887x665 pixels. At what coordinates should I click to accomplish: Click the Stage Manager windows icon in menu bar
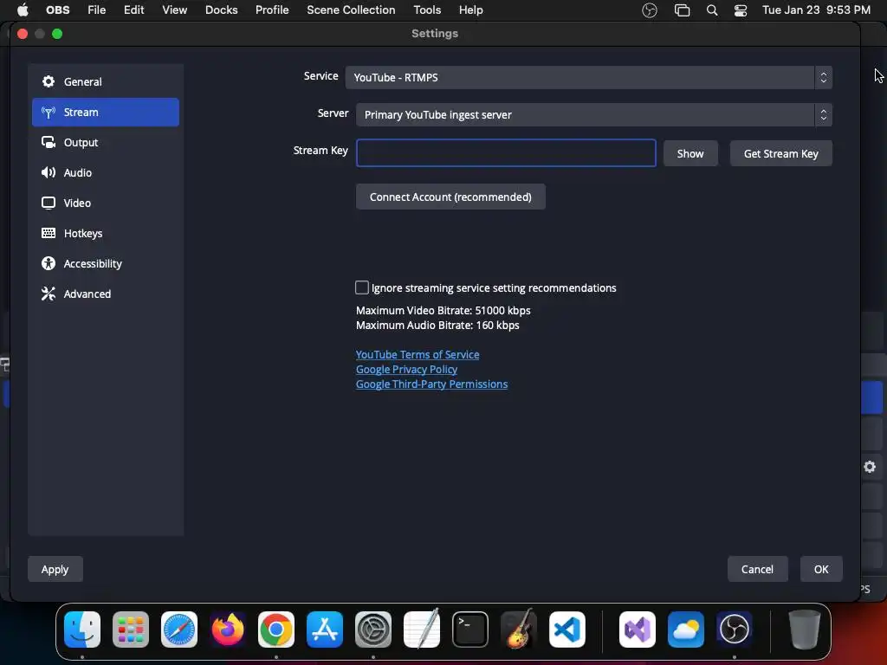[683, 10]
